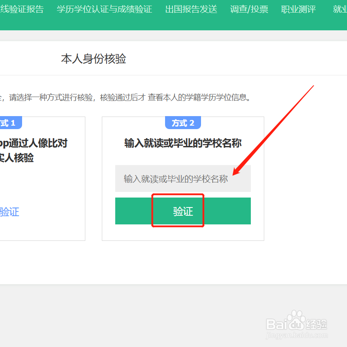This screenshot has width=347, height=347.
Task: Click the red arrow annotation tip
Action: click(233, 175)
